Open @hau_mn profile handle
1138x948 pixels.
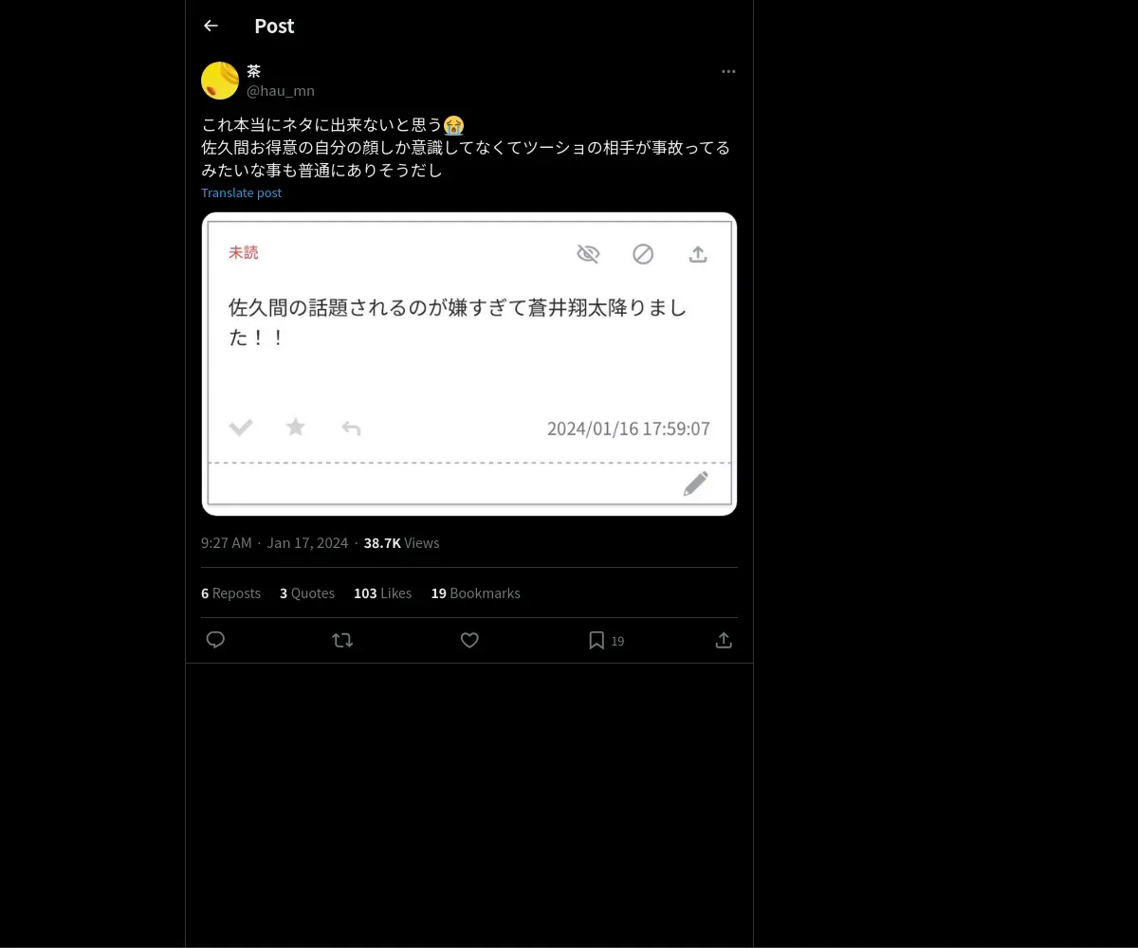click(x=281, y=91)
